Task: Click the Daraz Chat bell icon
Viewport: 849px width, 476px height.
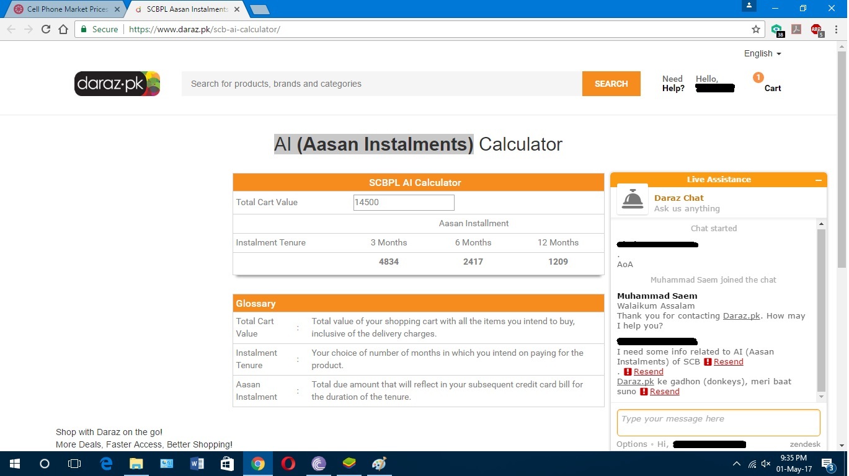Action: [633, 200]
